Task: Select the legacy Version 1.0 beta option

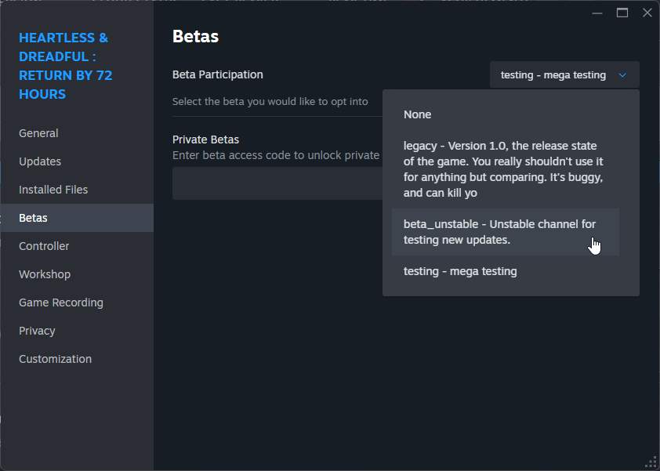Action: tap(505, 169)
